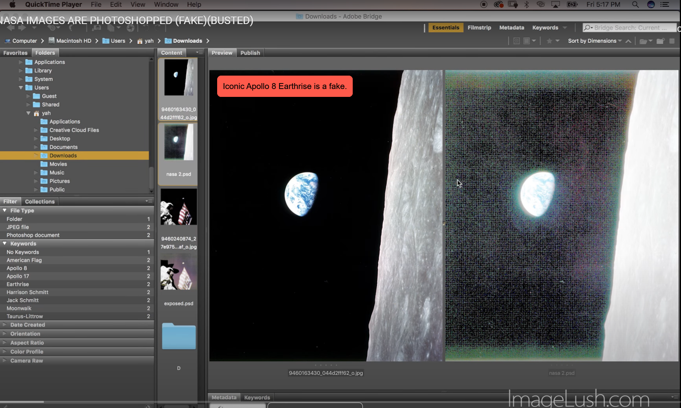The width and height of the screenshot is (681, 408).
Task: Open the Window menu in menu bar
Action: (166, 4)
